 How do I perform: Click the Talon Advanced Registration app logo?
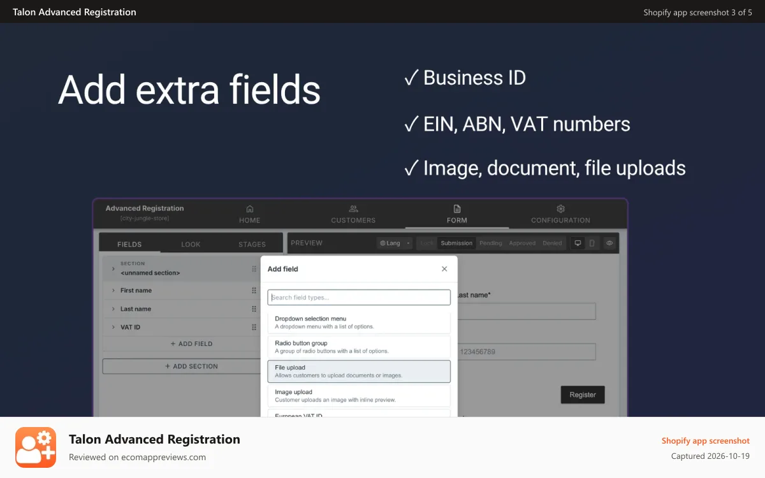pyautogui.click(x=36, y=447)
